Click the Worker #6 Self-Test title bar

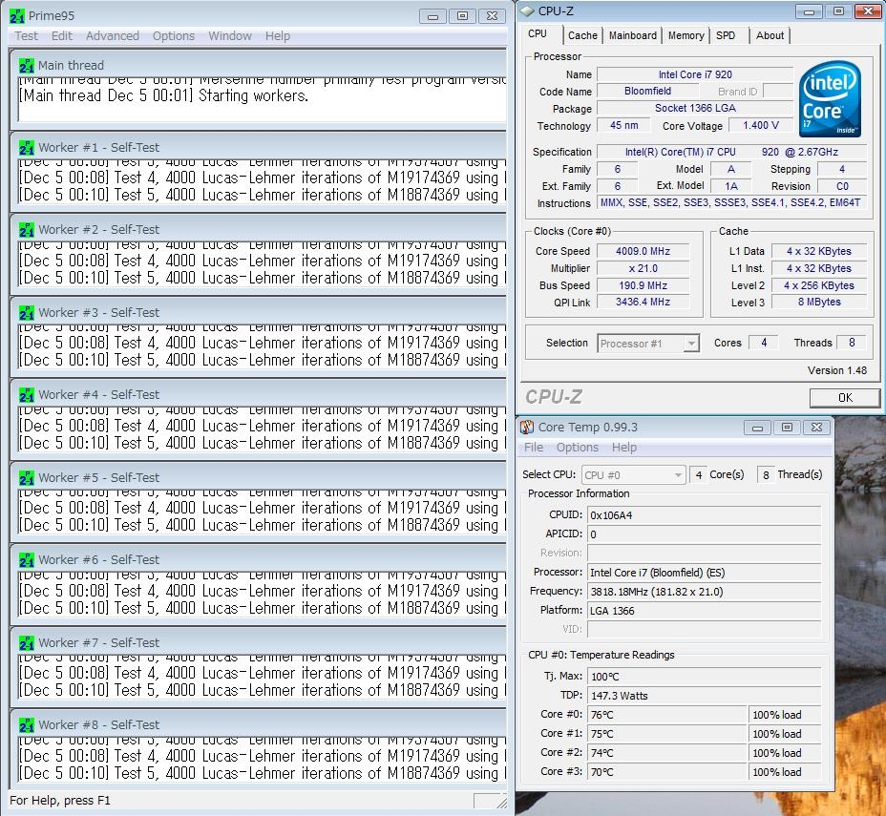click(258, 560)
